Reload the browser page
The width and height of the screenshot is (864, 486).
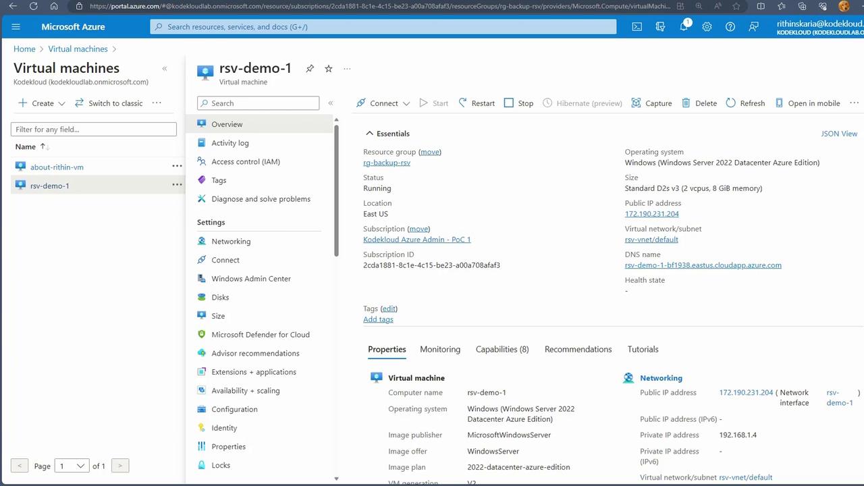pyautogui.click(x=33, y=6)
